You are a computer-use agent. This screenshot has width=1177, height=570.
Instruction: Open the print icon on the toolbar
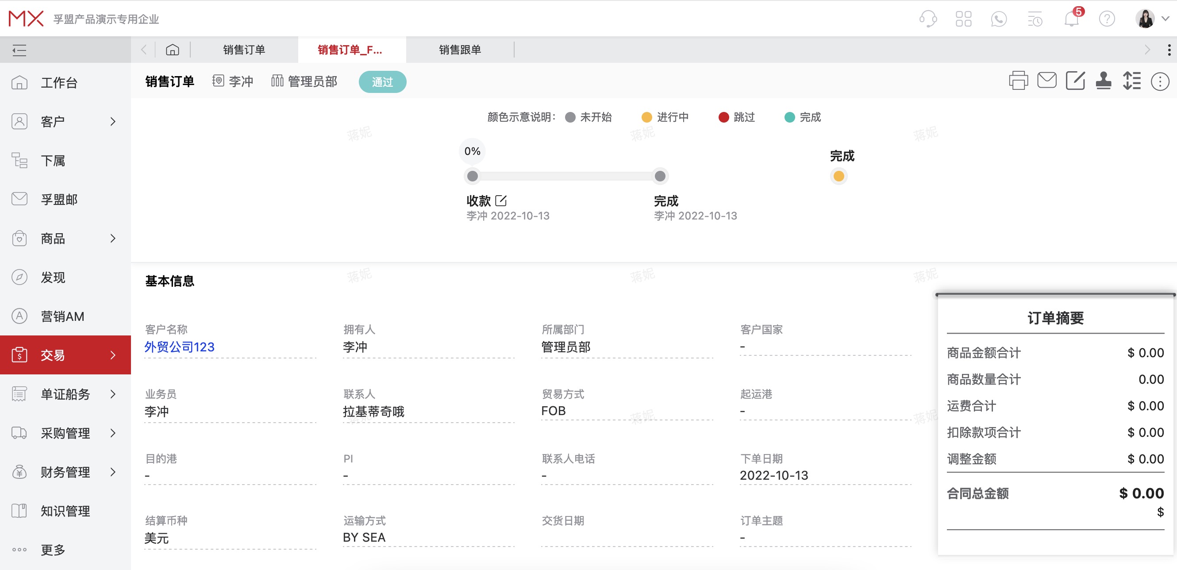(x=1018, y=81)
